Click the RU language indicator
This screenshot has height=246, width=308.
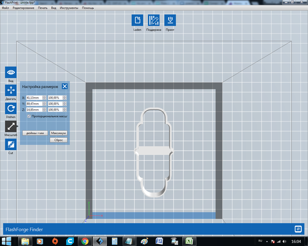260,241
